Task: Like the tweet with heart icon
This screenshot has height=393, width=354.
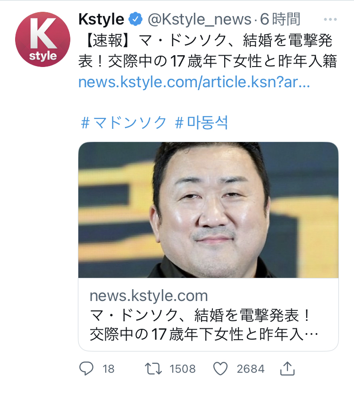Action: (x=220, y=368)
